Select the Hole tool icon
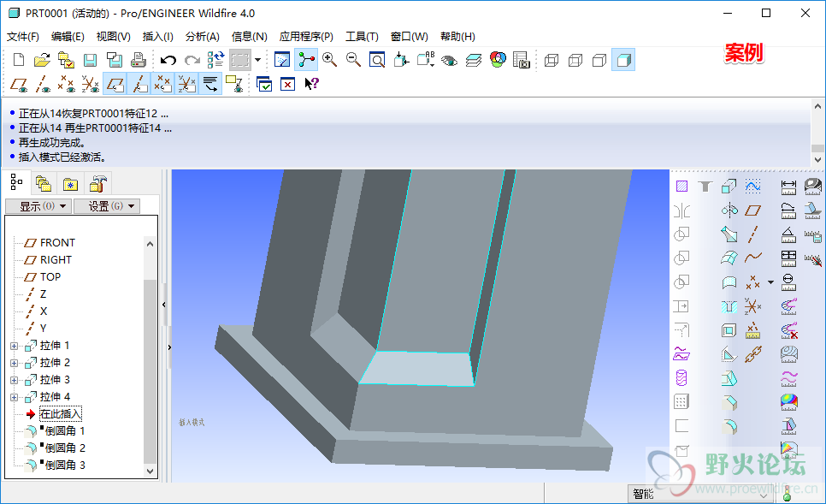Image resolution: width=826 pixels, height=504 pixels. point(729,306)
